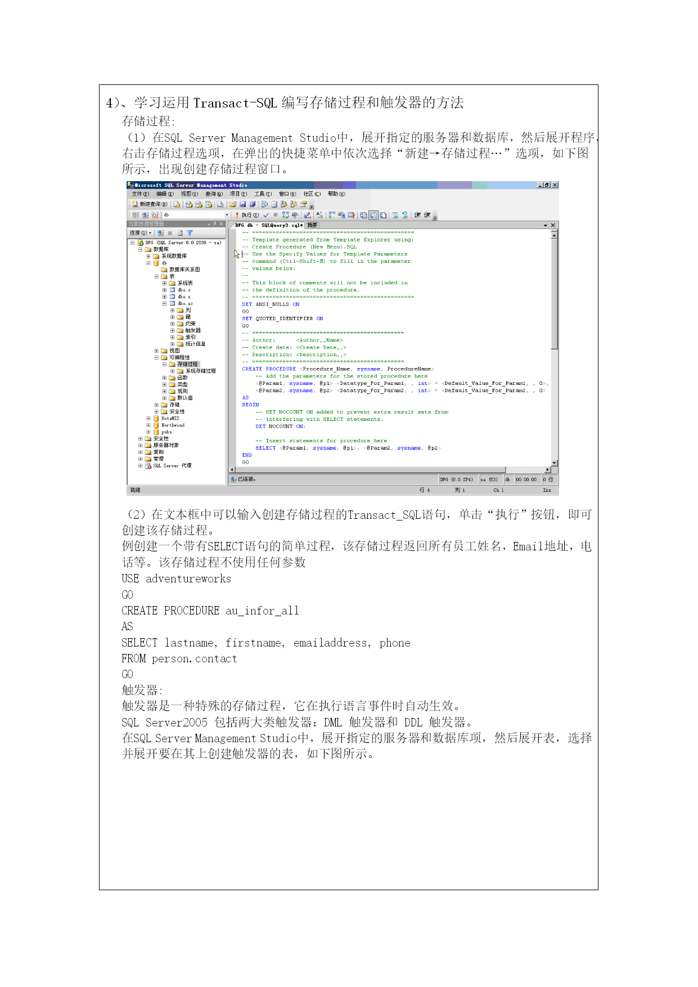The width and height of the screenshot is (698, 987).
Task: Click the 已连接 status bar text
Action: click(x=246, y=479)
